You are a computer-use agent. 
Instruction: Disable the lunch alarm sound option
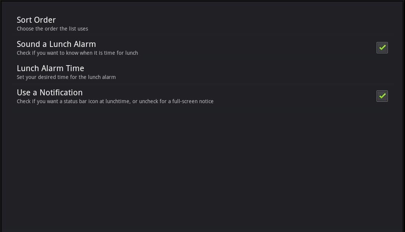(382, 48)
